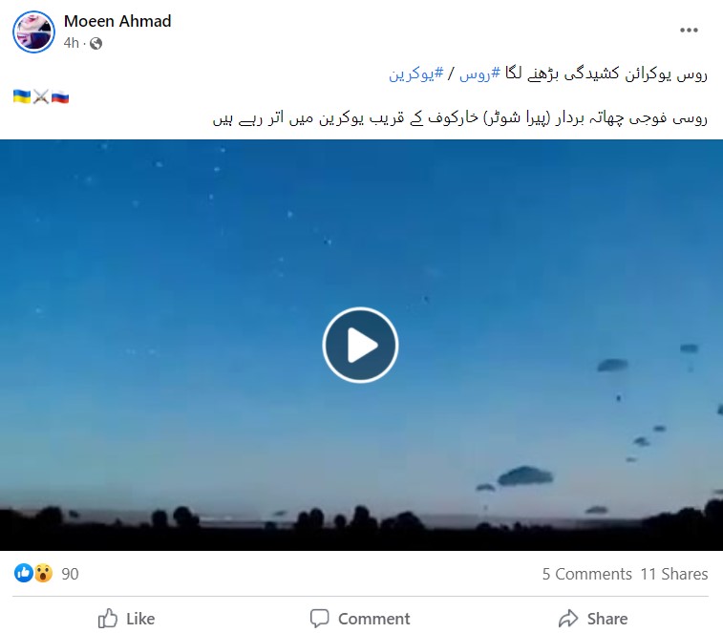Like the post

[x=126, y=619]
